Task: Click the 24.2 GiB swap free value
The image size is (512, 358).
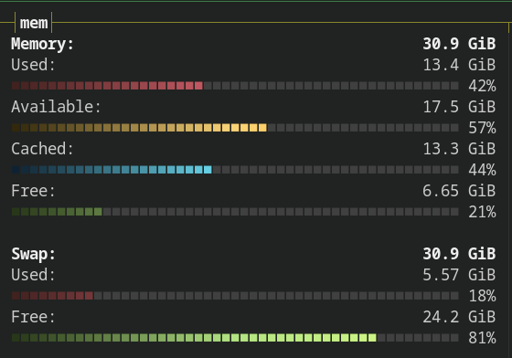Action: tap(459, 317)
